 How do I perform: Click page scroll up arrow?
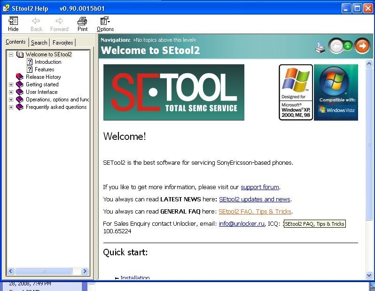point(369,63)
